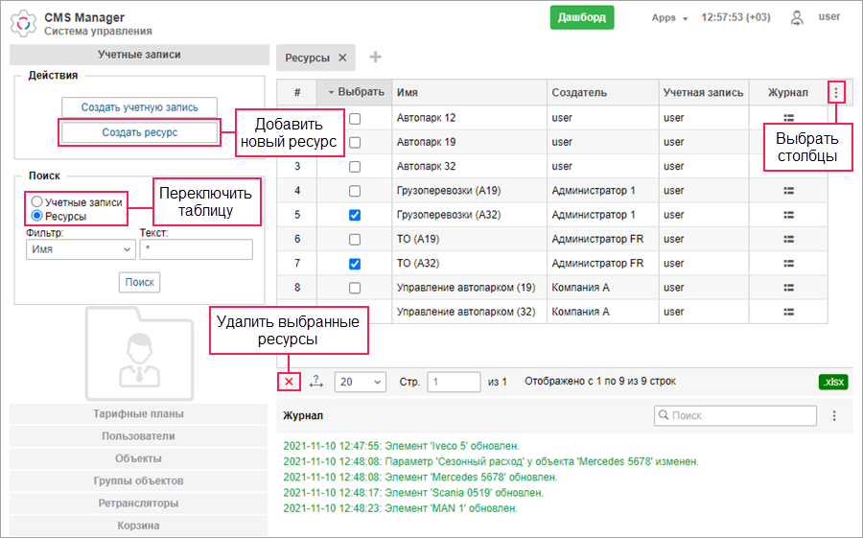Uncheck the Грузоперевозки (A32) checkbox
The image size is (863, 538).
pyautogui.click(x=355, y=215)
